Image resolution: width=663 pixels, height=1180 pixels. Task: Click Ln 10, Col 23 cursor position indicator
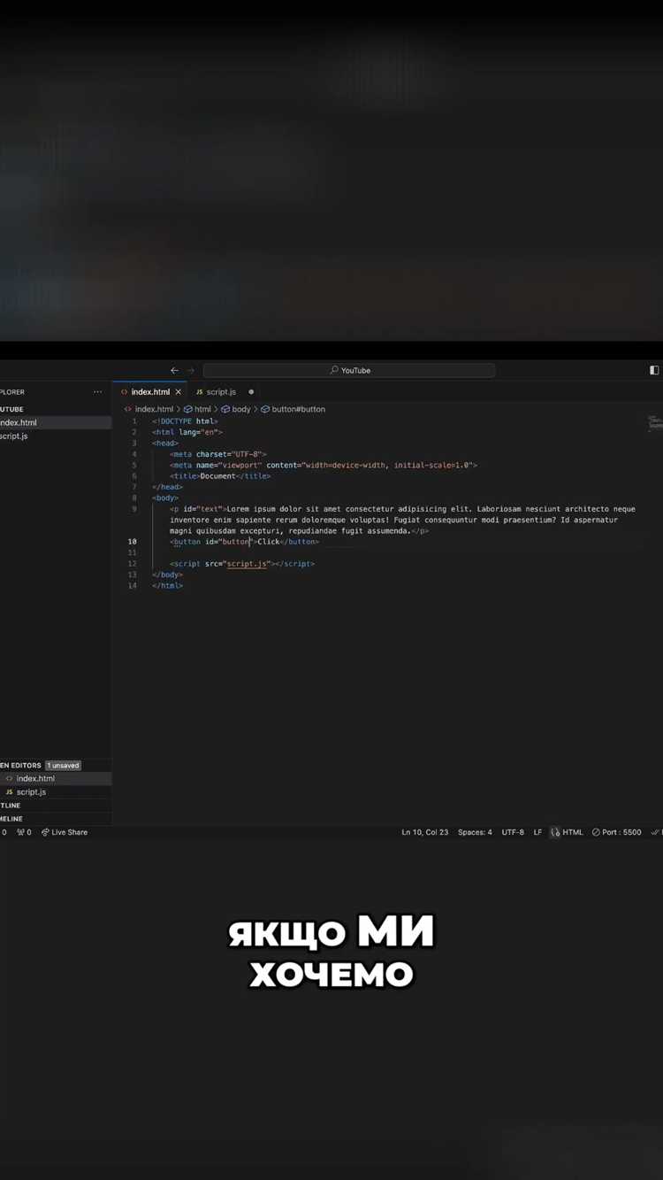(424, 832)
